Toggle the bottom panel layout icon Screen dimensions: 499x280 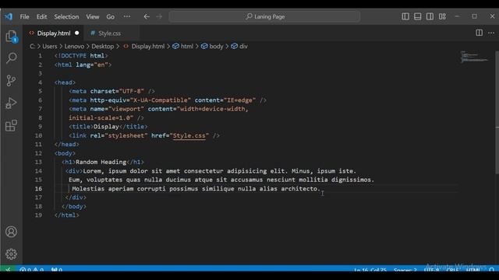(x=418, y=16)
